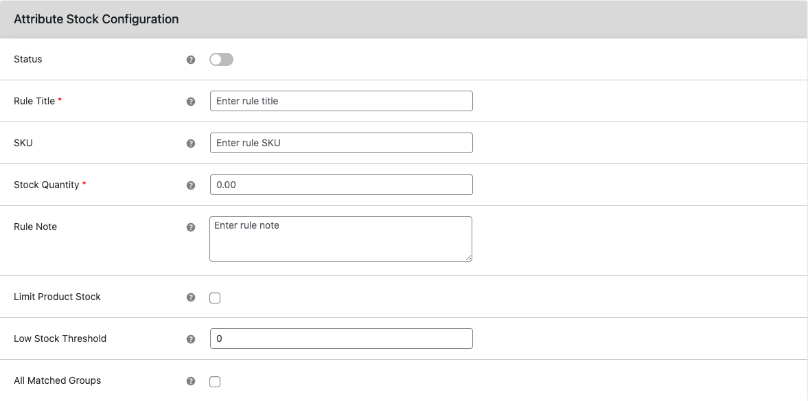The width and height of the screenshot is (808, 401).
Task: Open the SKU help tooltip icon
Action: (x=191, y=144)
